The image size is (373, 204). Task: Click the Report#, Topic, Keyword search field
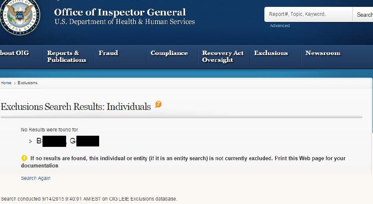[x=308, y=14]
